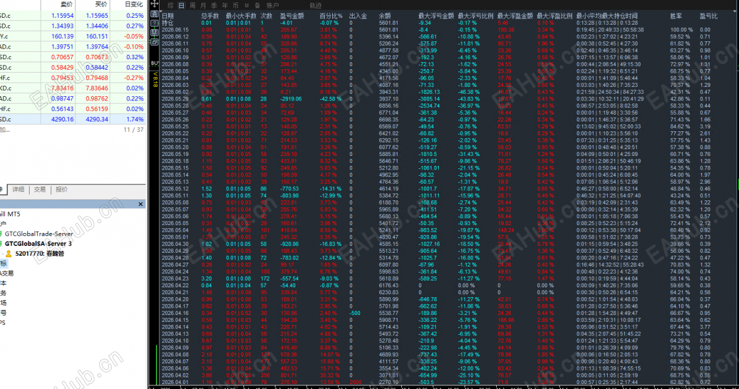Click the 百分比% column header
Image resolution: width=739 pixels, height=389 pixels.
point(330,16)
